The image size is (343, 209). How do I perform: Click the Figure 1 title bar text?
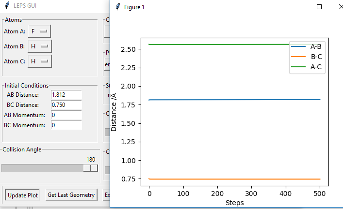coord(134,7)
